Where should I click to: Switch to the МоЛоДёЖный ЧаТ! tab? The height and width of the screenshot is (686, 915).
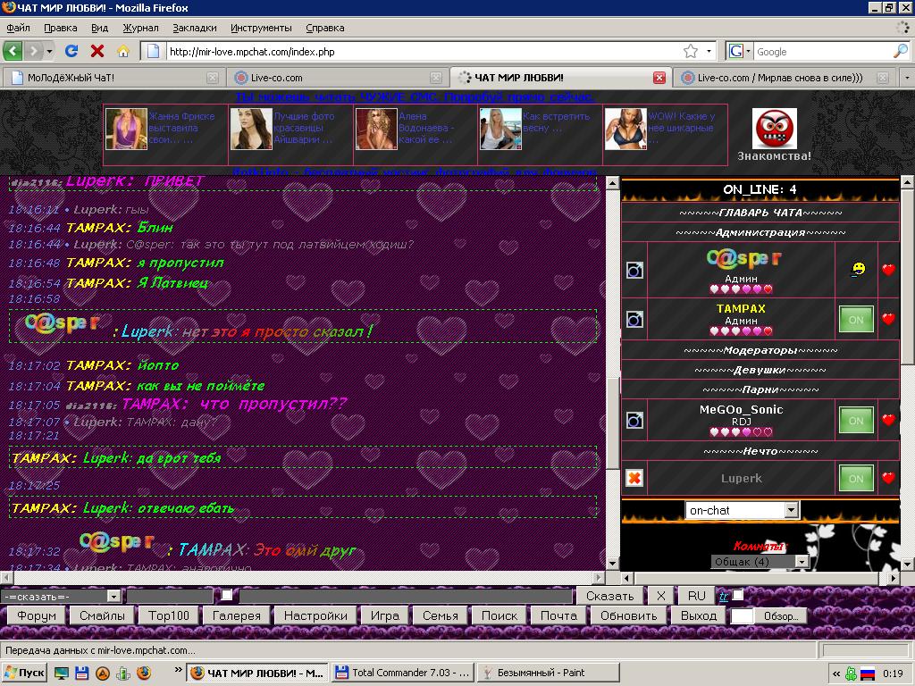(112, 78)
